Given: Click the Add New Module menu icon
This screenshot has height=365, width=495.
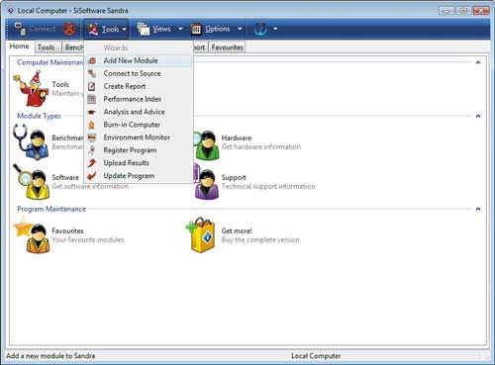Looking at the screenshot, I should point(92,60).
